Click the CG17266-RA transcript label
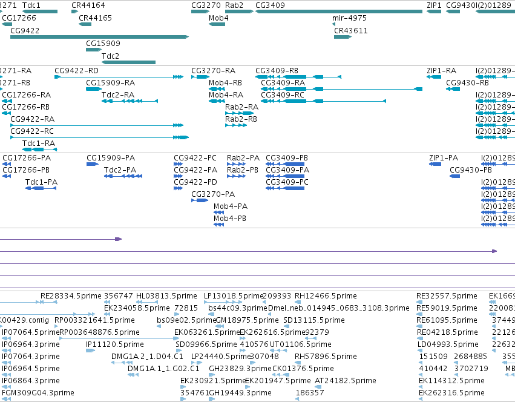515x402 pixels. (26, 95)
